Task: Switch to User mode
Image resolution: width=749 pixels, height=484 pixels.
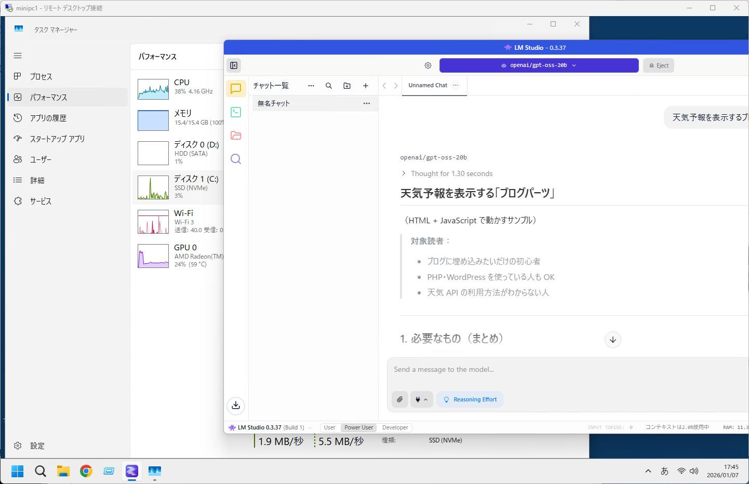Action: (x=329, y=427)
